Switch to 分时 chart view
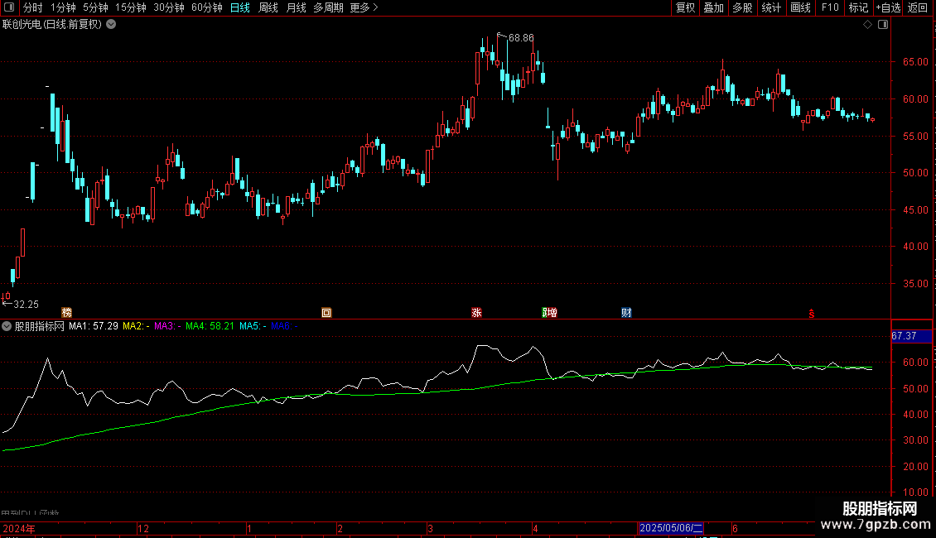The height and width of the screenshot is (538, 936). pos(33,7)
